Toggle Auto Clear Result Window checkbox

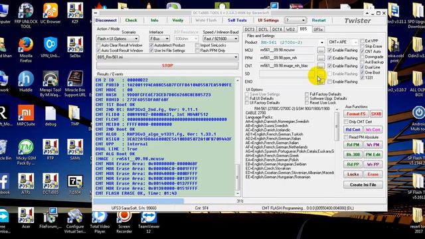pos(99,45)
